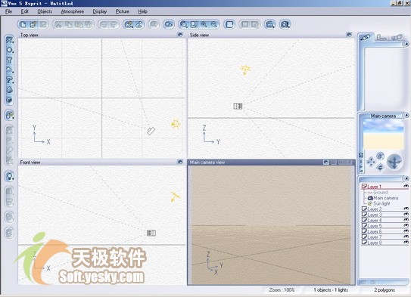
Task: Click the zoom out magnifier toolbar icon
Action: 214,25
